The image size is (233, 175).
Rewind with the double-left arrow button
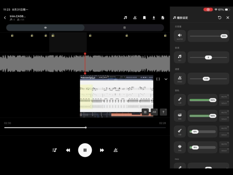pyautogui.click(x=68, y=150)
